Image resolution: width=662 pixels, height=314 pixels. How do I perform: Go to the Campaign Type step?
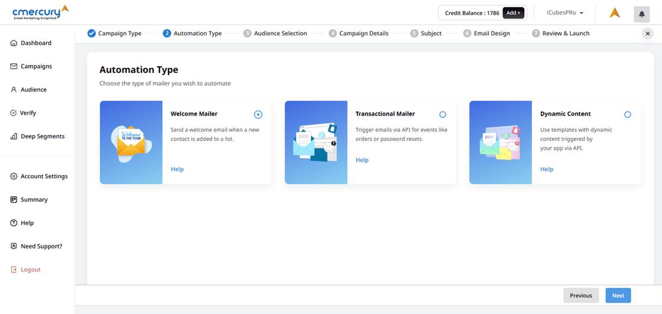click(x=114, y=34)
